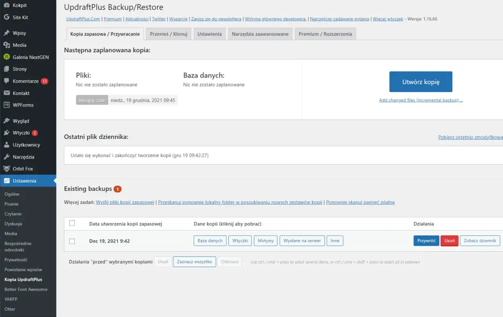The height and width of the screenshot is (317, 503).
Task: Open Media settings submenu item
Action: [x=11, y=233]
